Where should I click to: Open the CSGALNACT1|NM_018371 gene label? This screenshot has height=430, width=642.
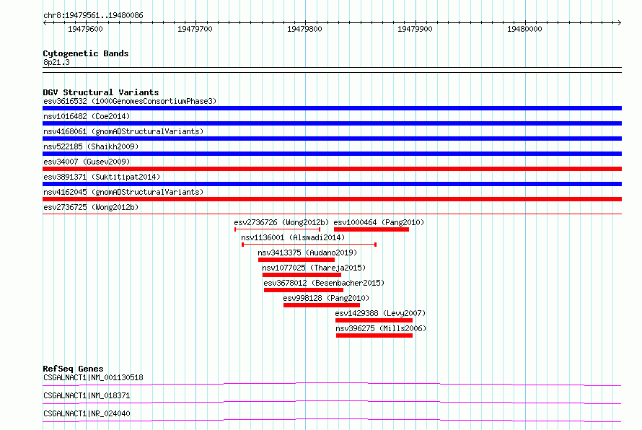coord(87,395)
